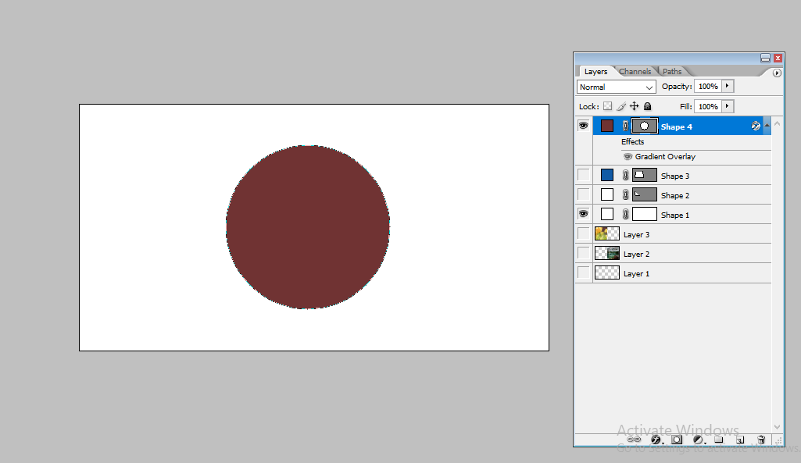The image size is (801, 463).
Task: Click the maroon color swatch of Shape 4
Action: pos(607,126)
